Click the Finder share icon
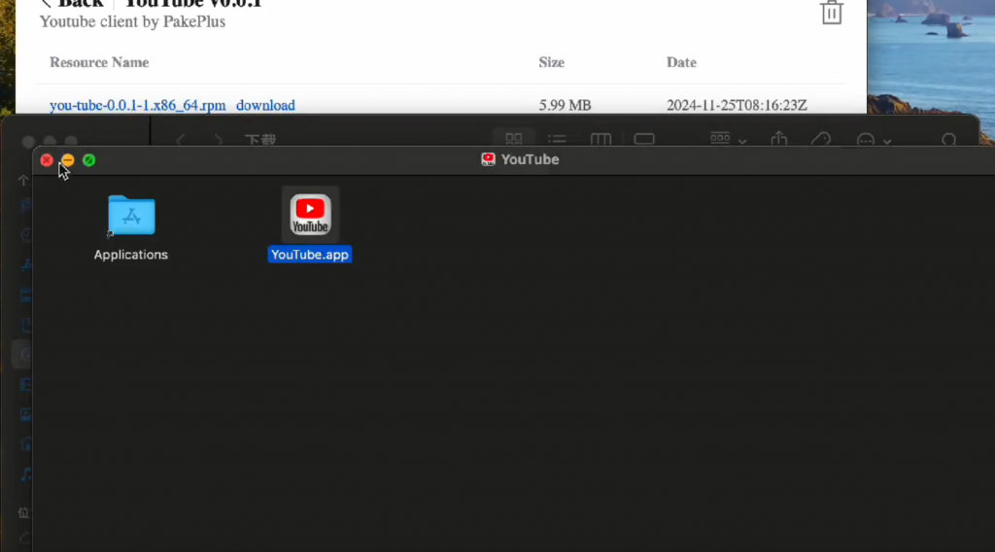The height and width of the screenshot is (552, 995). pyautogui.click(x=778, y=140)
